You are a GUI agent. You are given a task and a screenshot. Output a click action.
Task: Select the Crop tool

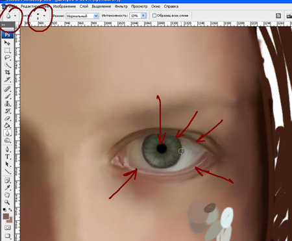(x=7, y=72)
